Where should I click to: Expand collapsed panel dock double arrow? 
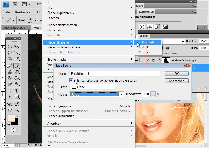(x=205, y=27)
